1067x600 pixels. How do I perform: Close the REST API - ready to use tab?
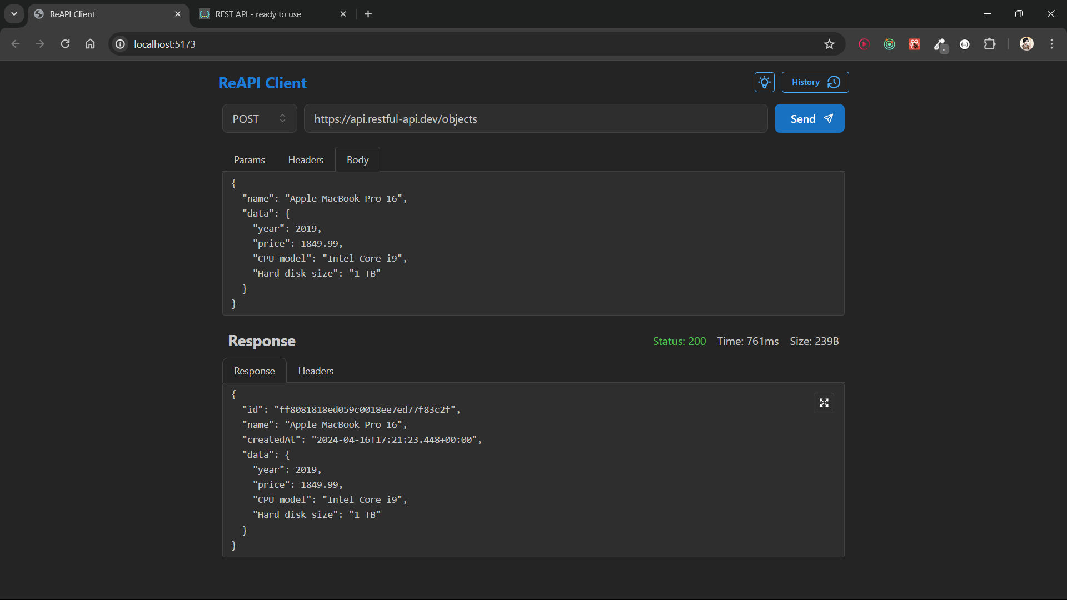343,14
